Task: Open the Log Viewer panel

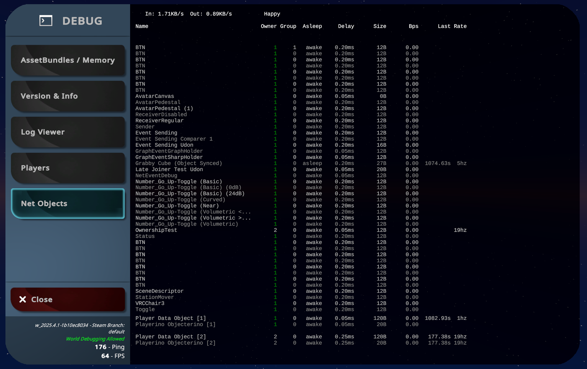Action: (68, 132)
